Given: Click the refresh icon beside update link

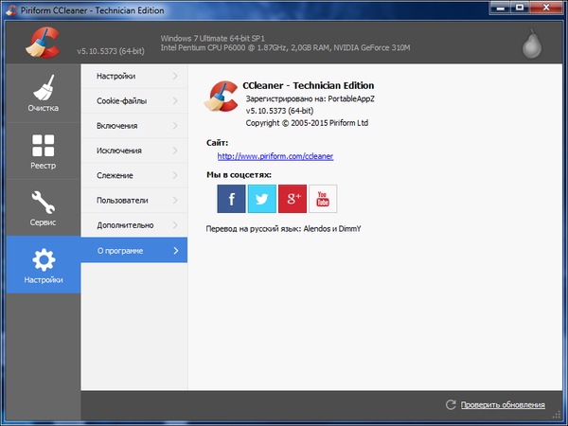Looking at the screenshot, I should (x=451, y=405).
